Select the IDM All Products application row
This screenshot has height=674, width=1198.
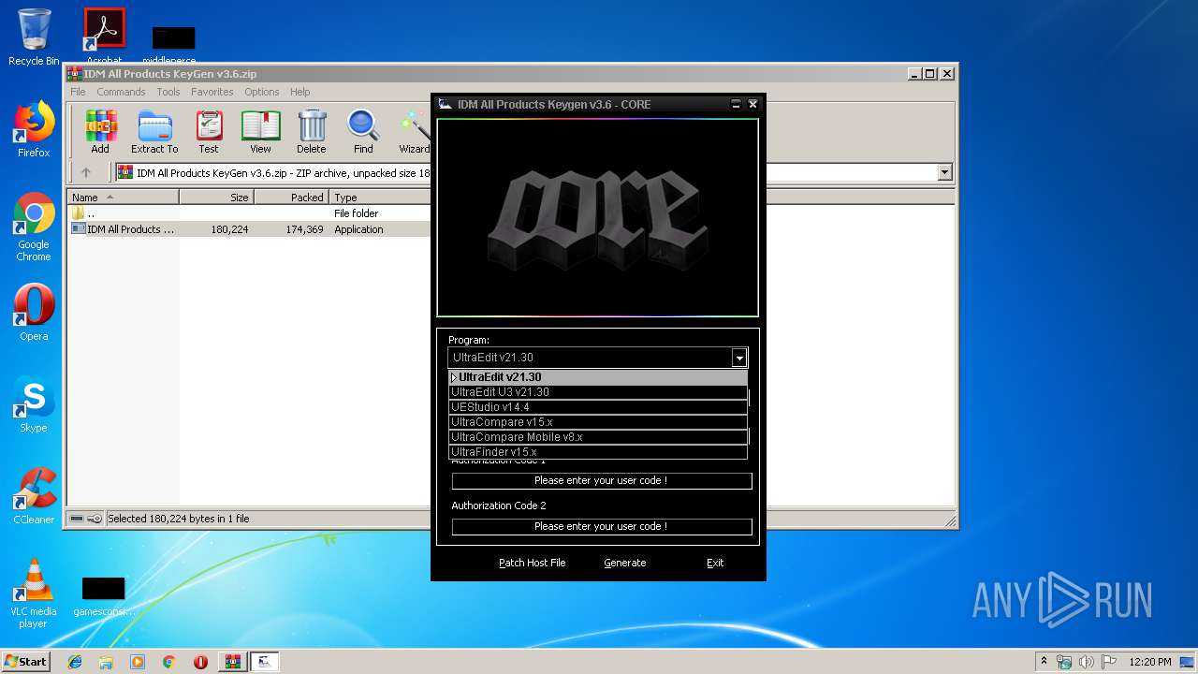[249, 229]
